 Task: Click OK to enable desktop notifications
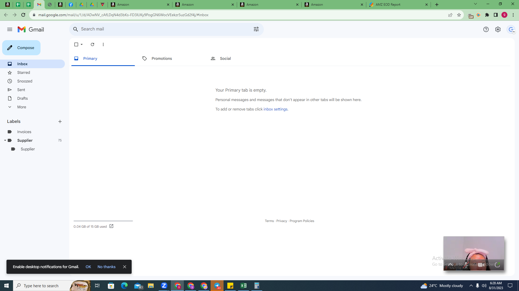coord(88,267)
